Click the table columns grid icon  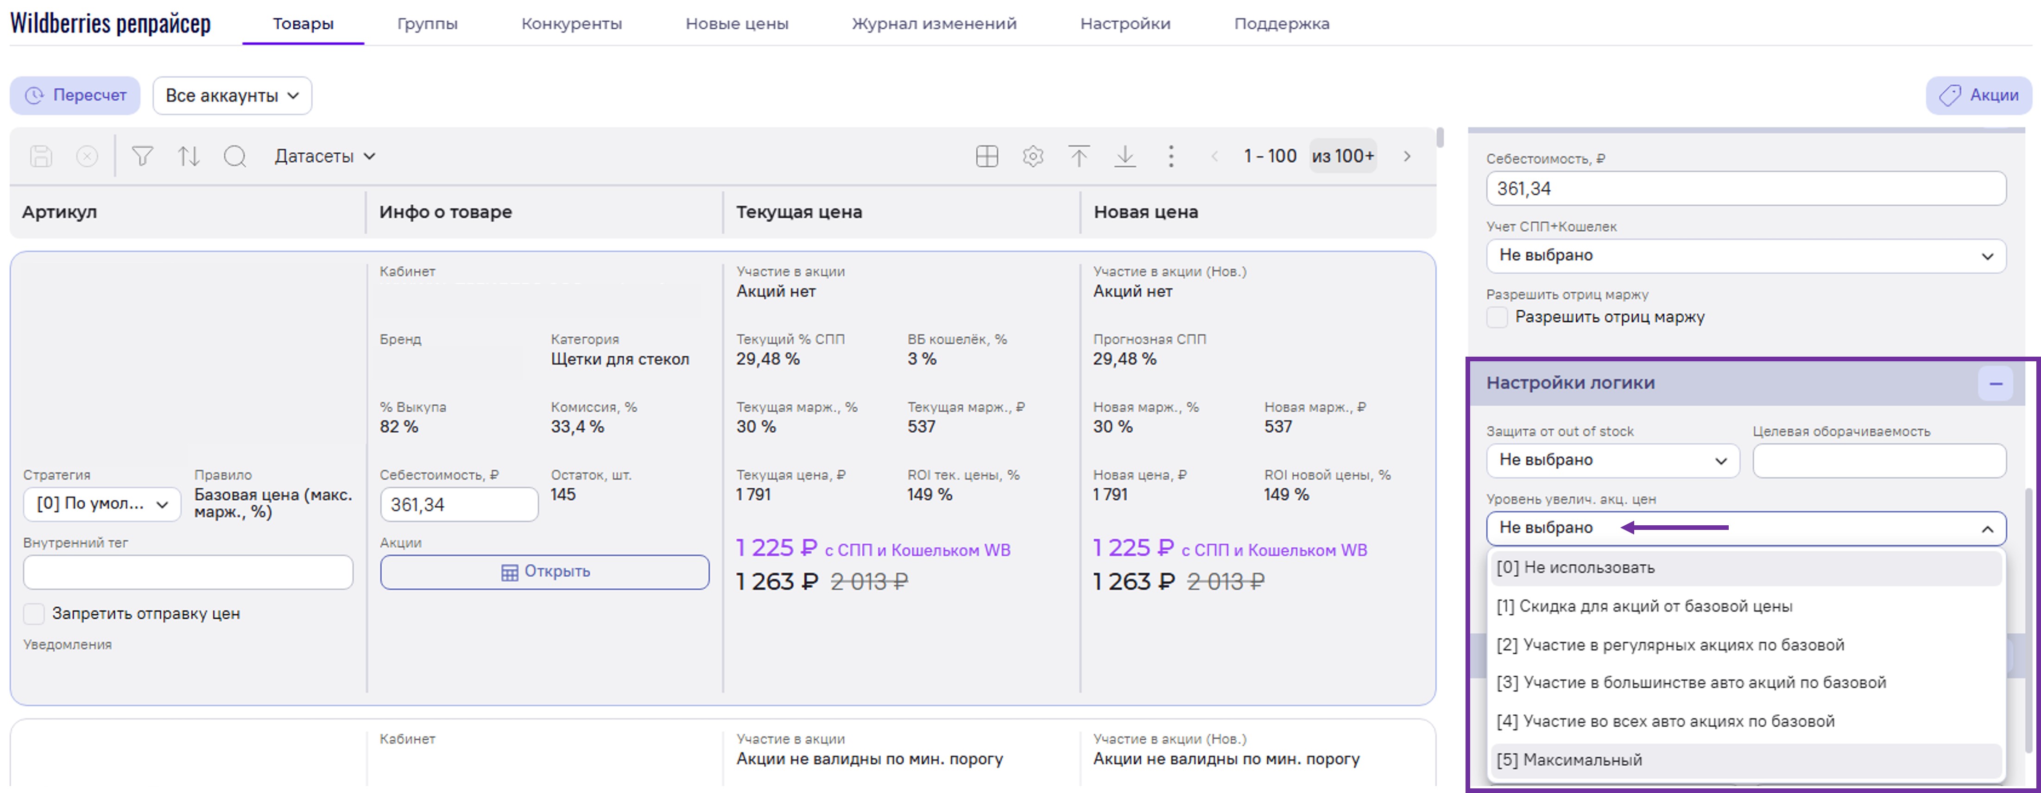(986, 156)
